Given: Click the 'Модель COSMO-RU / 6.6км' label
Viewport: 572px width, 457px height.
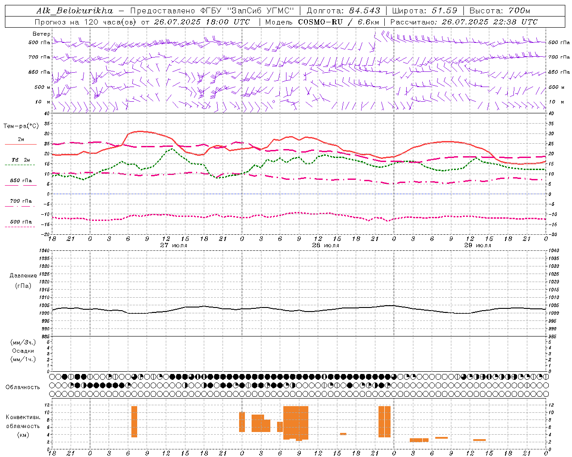Looking at the screenshot, I should coord(322,22).
